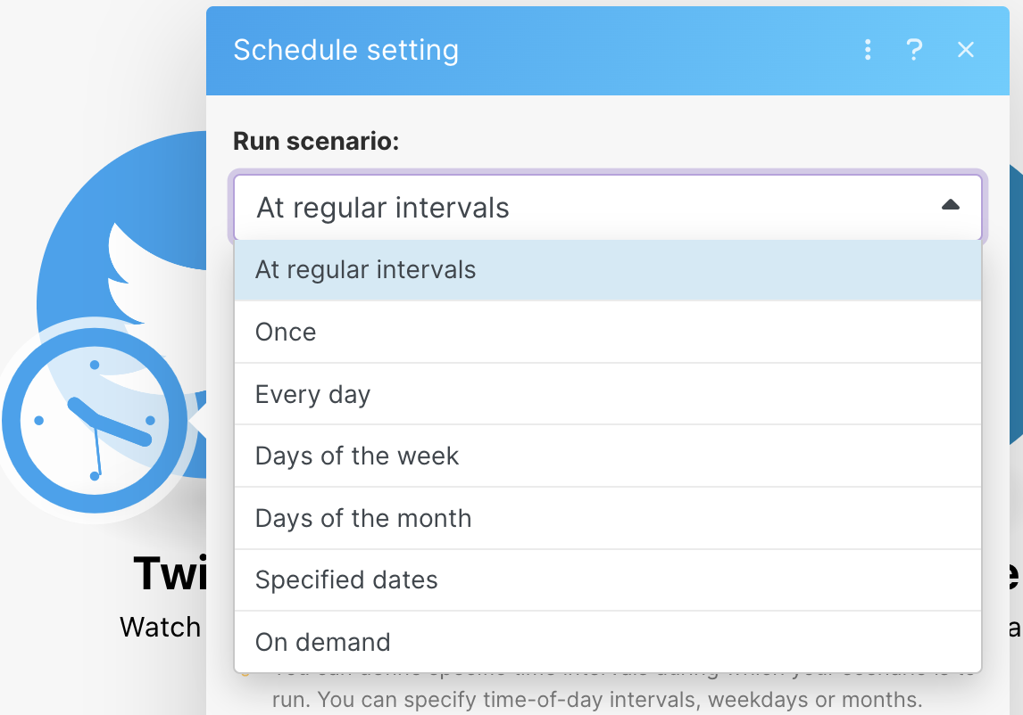This screenshot has height=715, width=1023.
Task: Click the time intervals hint text below
Action: 596,696
